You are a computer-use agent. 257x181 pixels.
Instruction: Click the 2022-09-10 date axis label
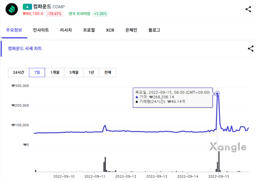click(x=64, y=177)
